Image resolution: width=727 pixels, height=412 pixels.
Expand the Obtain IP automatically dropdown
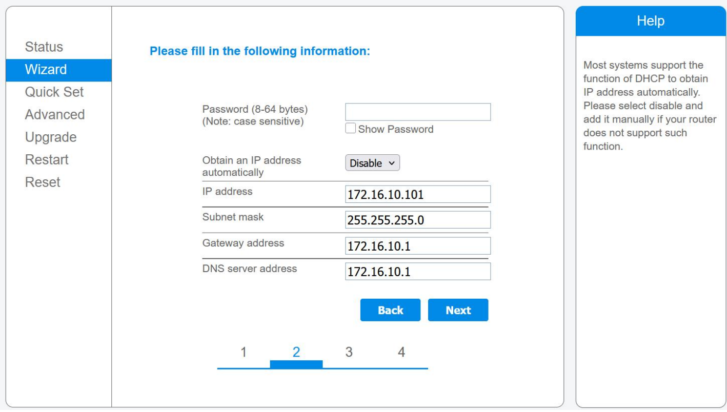(x=372, y=163)
